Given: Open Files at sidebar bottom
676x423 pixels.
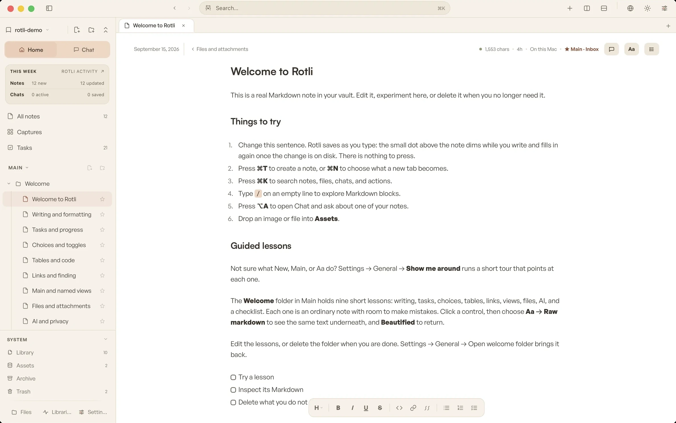Looking at the screenshot, I should (22, 412).
